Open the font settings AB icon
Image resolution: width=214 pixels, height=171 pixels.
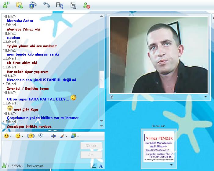[x=53, y=136]
